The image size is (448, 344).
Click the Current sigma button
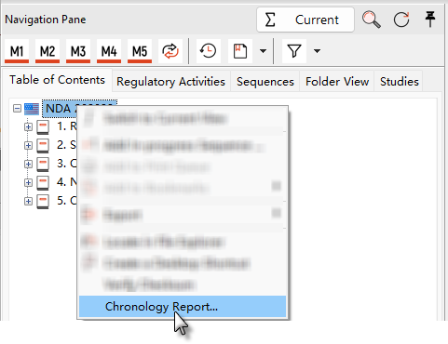click(x=305, y=20)
